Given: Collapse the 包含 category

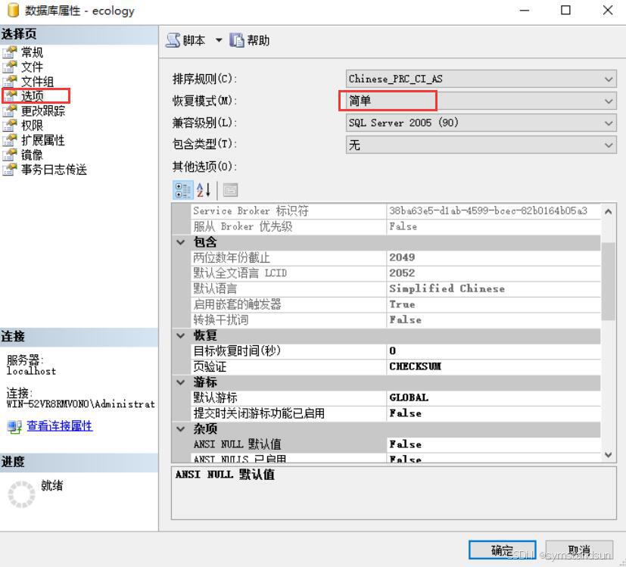Looking at the screenshot, I should [181, 242].
